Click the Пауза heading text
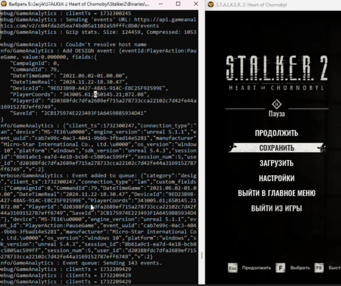Screen dimensions: 341x286 pos(276,113)
